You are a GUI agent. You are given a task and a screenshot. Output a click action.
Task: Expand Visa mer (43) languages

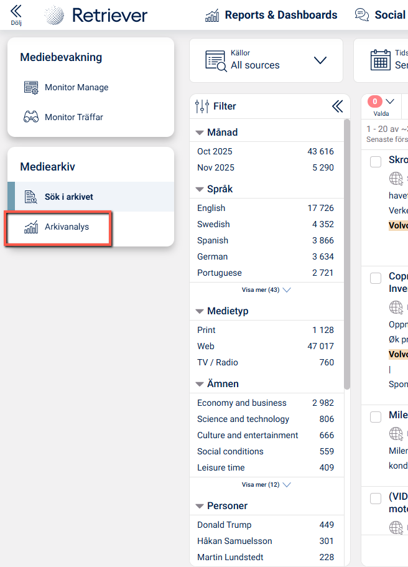(x=266, y=290)
